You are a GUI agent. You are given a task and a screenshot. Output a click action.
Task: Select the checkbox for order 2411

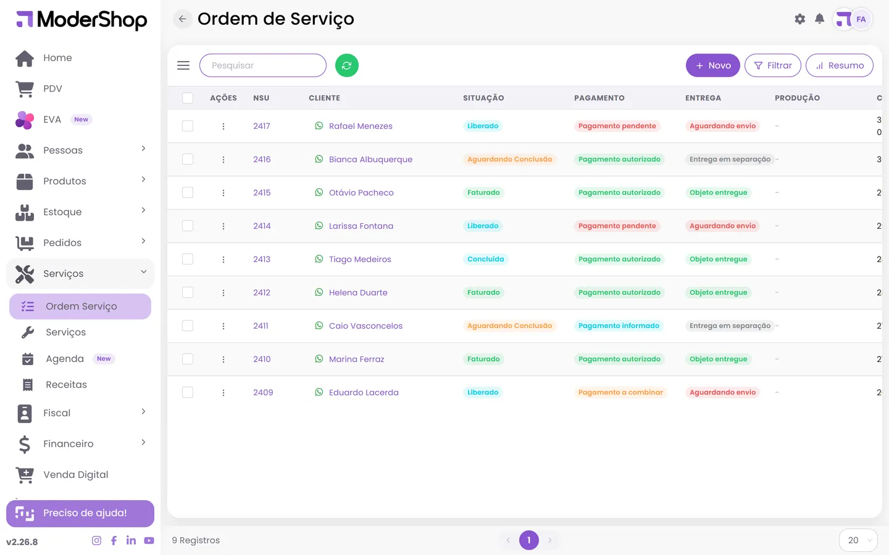[188, 326]
